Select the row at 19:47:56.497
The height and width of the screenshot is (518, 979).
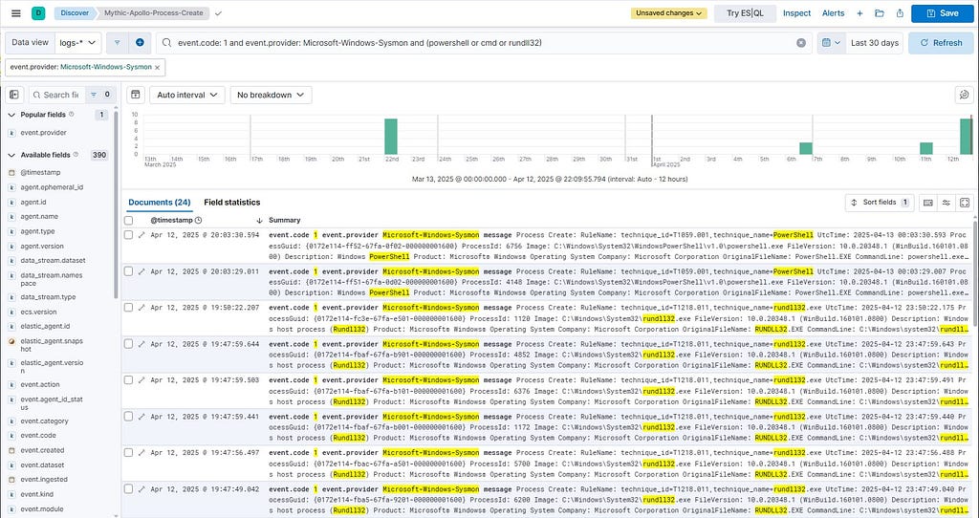click(129, 452)
